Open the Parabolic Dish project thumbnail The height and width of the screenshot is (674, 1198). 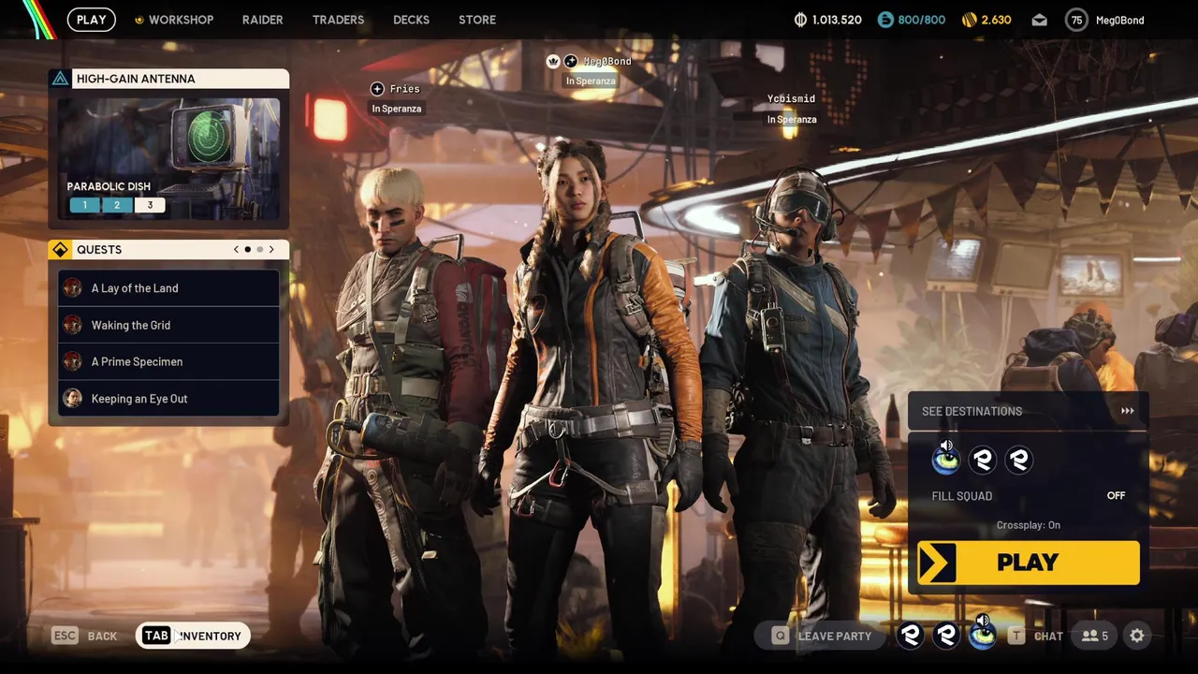(168, 158)
